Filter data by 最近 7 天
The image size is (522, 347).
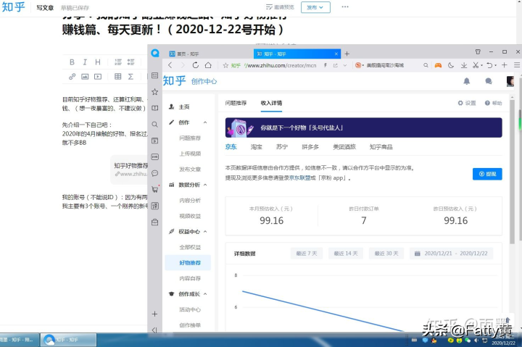pyautogui.click(x=307, y=254)
